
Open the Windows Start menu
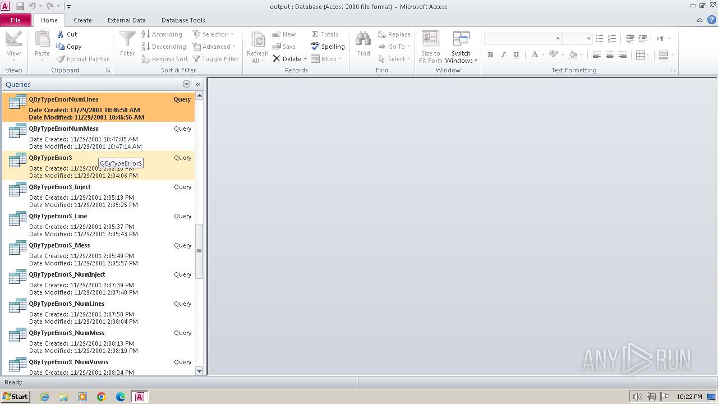(15, 396)
